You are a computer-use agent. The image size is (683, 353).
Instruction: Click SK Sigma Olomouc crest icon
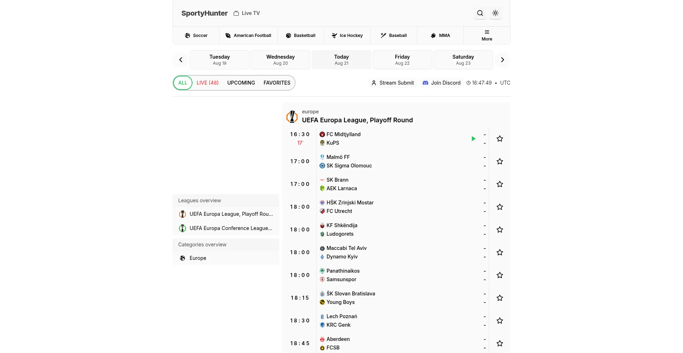tap(322, 166)
